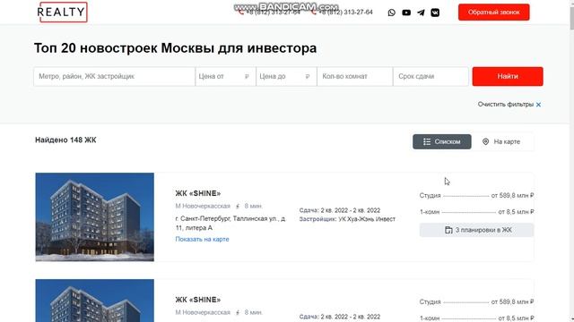Focus the Цена до price field
The width and height of the screenshot is (574, 322).
(x=286, y=76)
